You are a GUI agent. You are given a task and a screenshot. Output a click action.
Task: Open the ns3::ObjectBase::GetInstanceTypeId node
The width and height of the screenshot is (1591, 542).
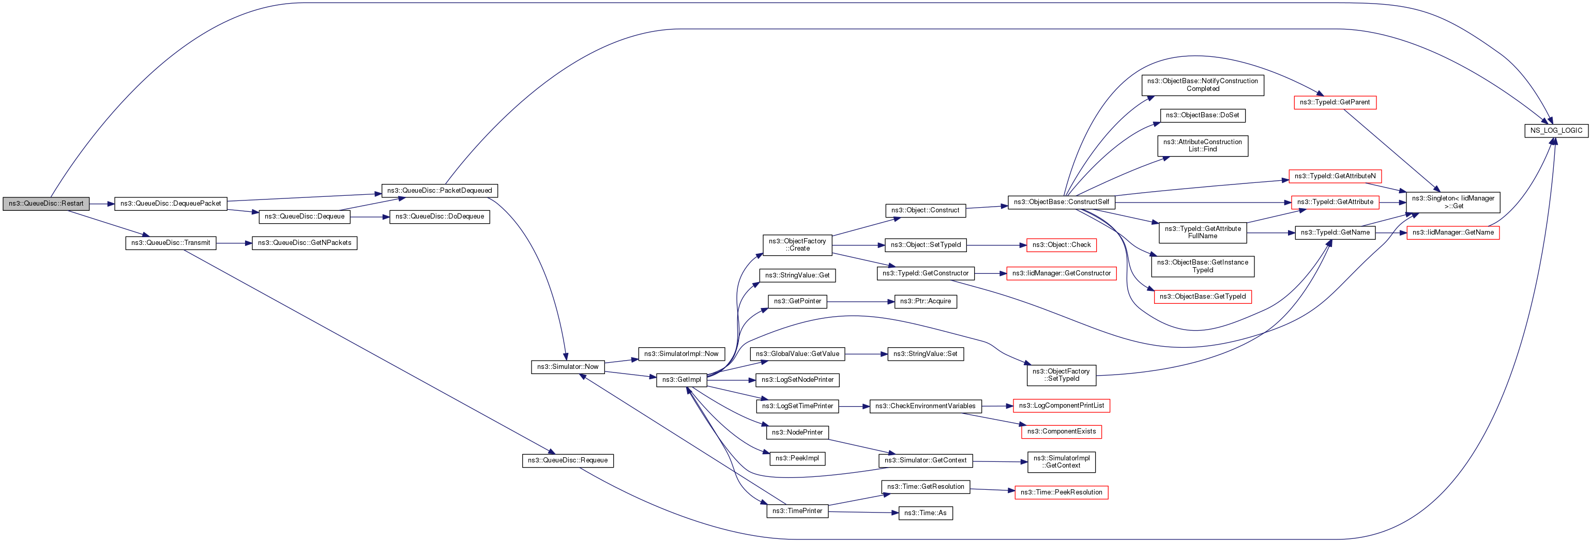pos(1203,267)
